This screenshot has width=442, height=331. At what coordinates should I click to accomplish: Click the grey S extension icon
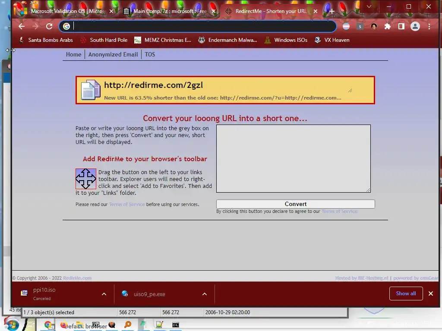360,26
